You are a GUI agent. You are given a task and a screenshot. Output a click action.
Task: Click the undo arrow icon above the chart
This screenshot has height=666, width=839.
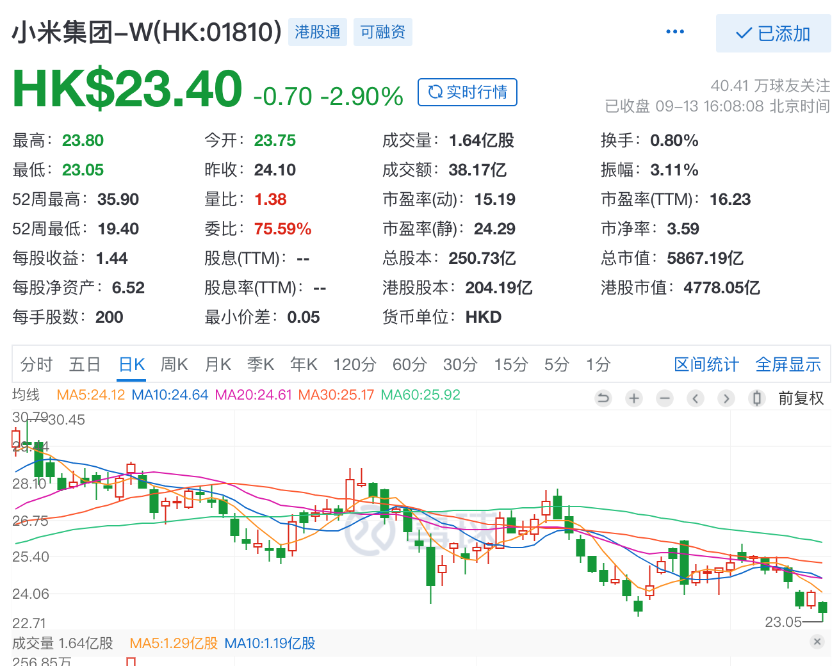click(603, 398)
